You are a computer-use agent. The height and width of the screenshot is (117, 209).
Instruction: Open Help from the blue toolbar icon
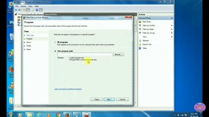[37, 10]
